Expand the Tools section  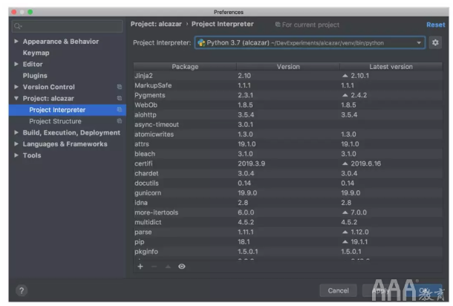point(16,155)
